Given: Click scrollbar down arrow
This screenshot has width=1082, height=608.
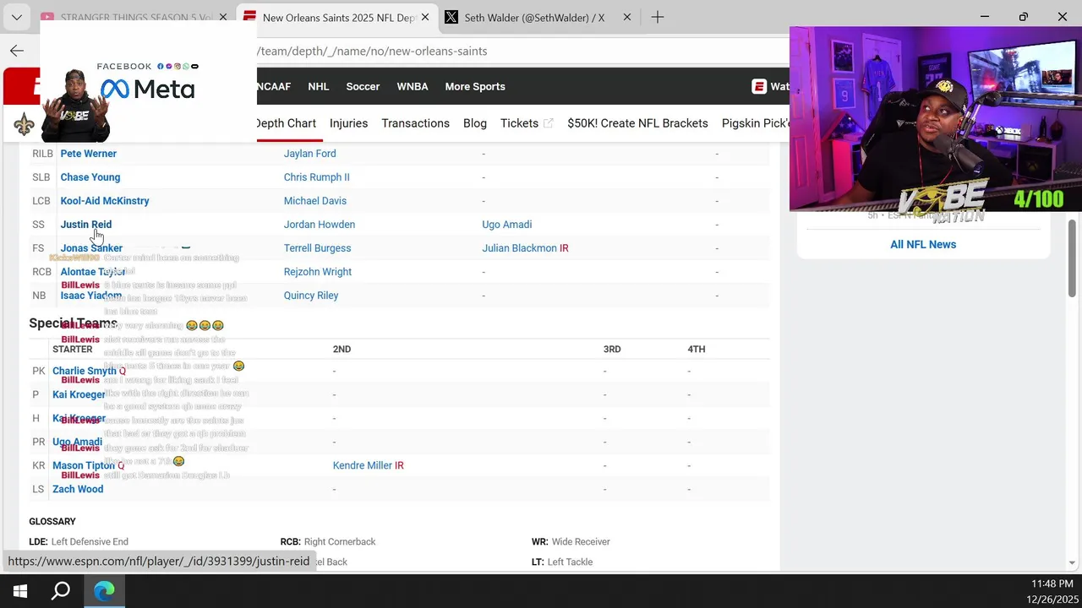Looking at the screenshot, I should click(1072, 562).
